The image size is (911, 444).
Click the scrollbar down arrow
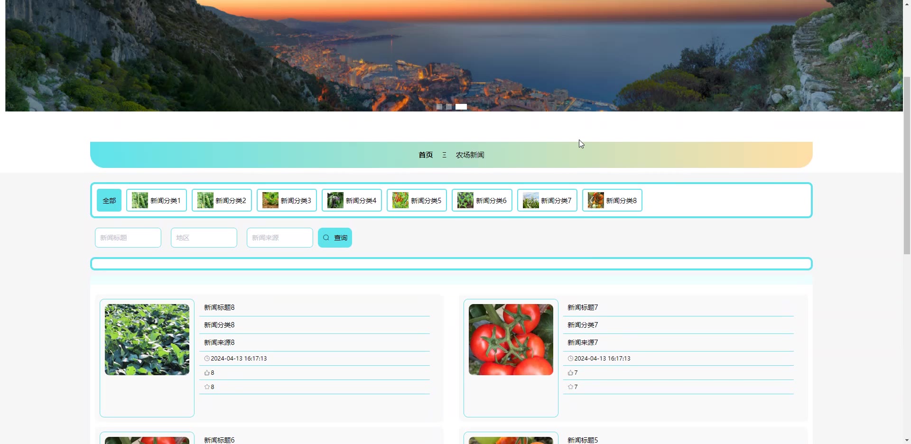pos(907,440)
